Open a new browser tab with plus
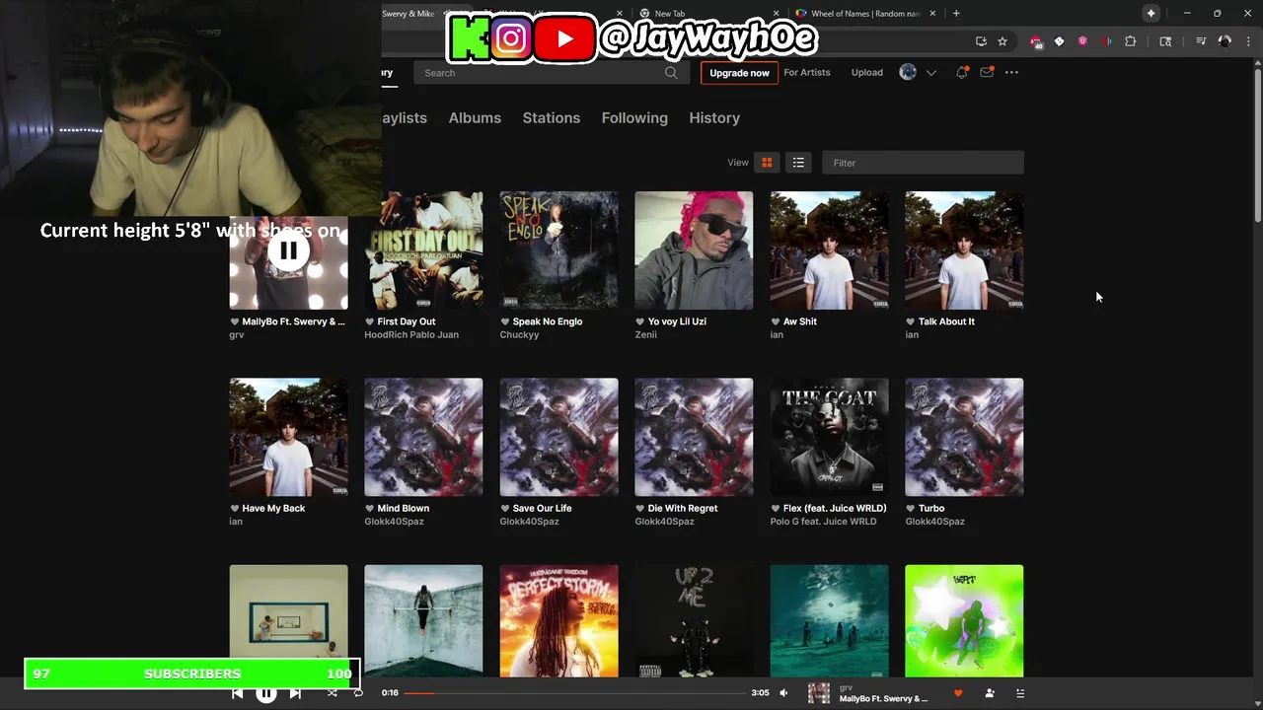Viewport: 1263px width, 710px height. pyautogui.click(x=956, y=13)
